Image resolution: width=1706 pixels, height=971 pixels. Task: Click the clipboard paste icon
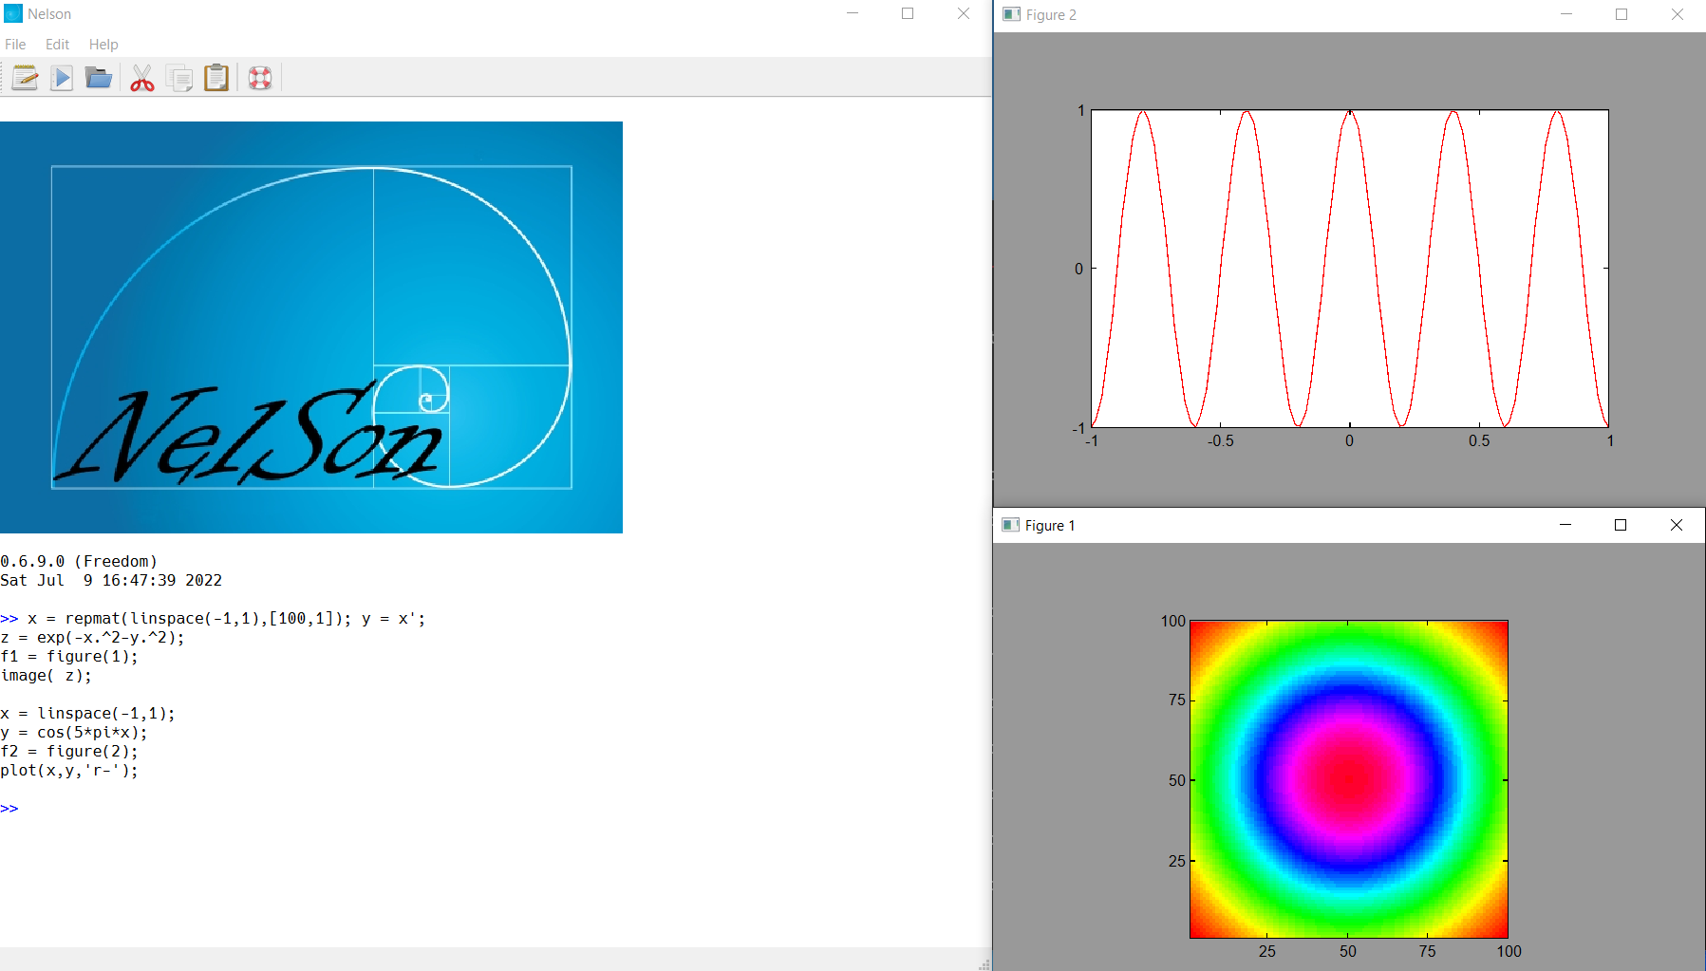tap(216, 78)
